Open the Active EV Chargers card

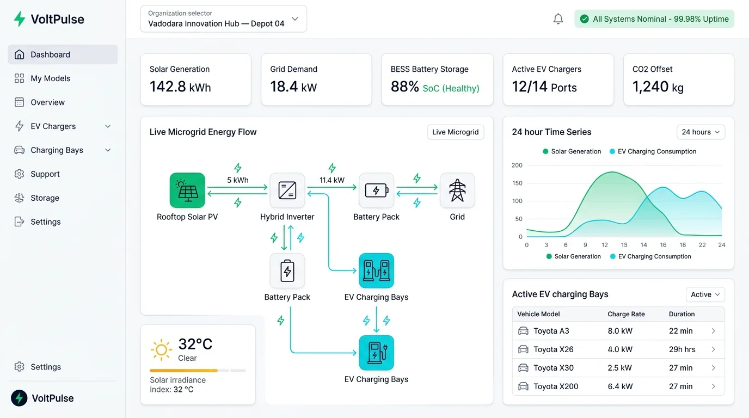click(558, 79)
